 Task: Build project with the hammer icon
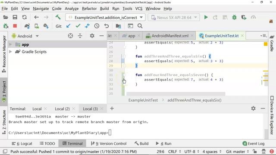(x=58, y=17)
